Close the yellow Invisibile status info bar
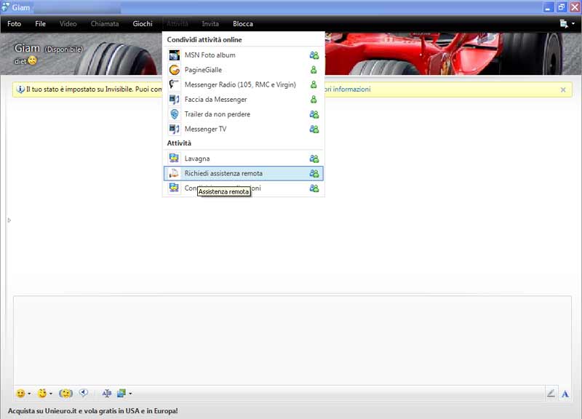Screen dimensions: 582x419 [x=563, y=89]
